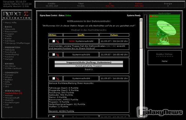Tick the checkbox of the 20:14:28 message
Viewport: 186px width, 120px height.
(x=54, y=41)
